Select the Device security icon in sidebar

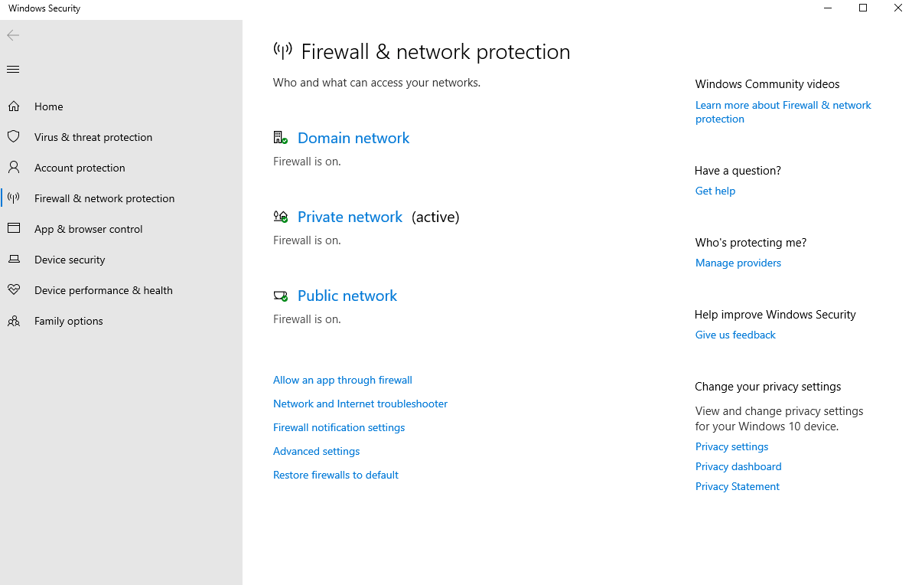tap(14, 259)
